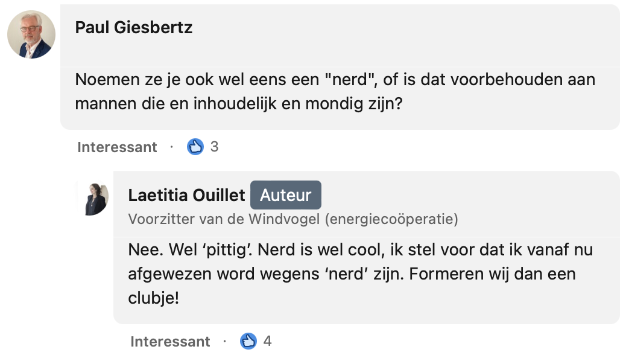Image resolution: width=626 pixels, height=355 pixels.
Task: Click the separator dot beside Laetitia's Interessant
Action: pyautogui.click(x=224, y=341)
